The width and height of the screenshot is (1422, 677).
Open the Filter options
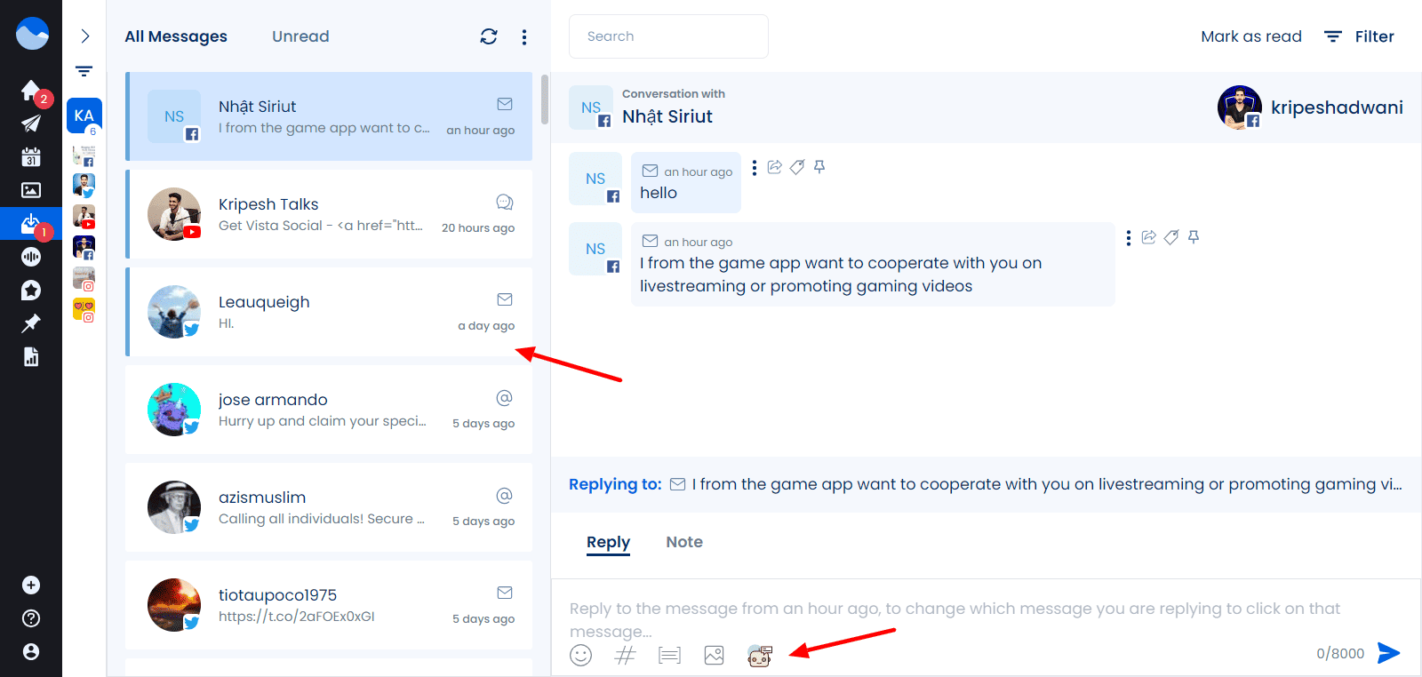coord(1359,36)
